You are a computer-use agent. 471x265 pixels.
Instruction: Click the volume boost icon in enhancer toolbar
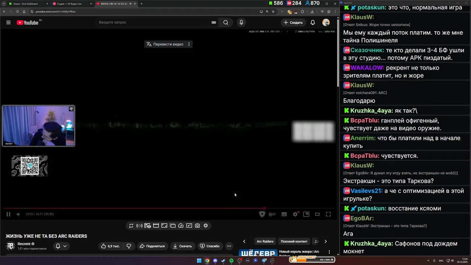139,226
